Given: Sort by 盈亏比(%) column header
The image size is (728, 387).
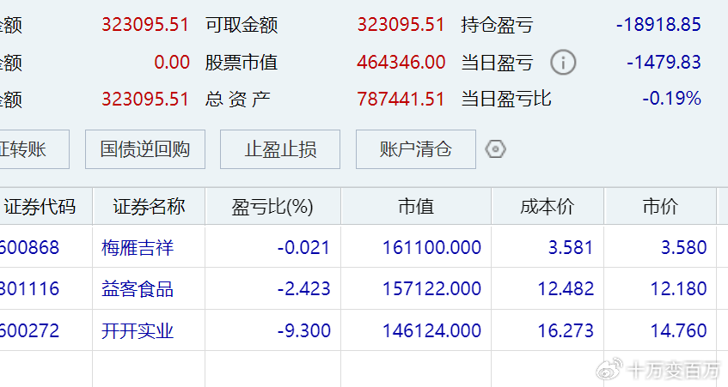Looking at the screenshot, I should 272,207.
